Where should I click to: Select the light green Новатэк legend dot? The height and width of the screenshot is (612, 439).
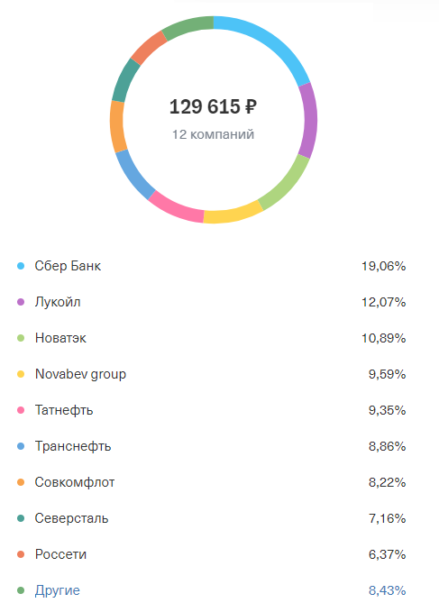point(21,338)
